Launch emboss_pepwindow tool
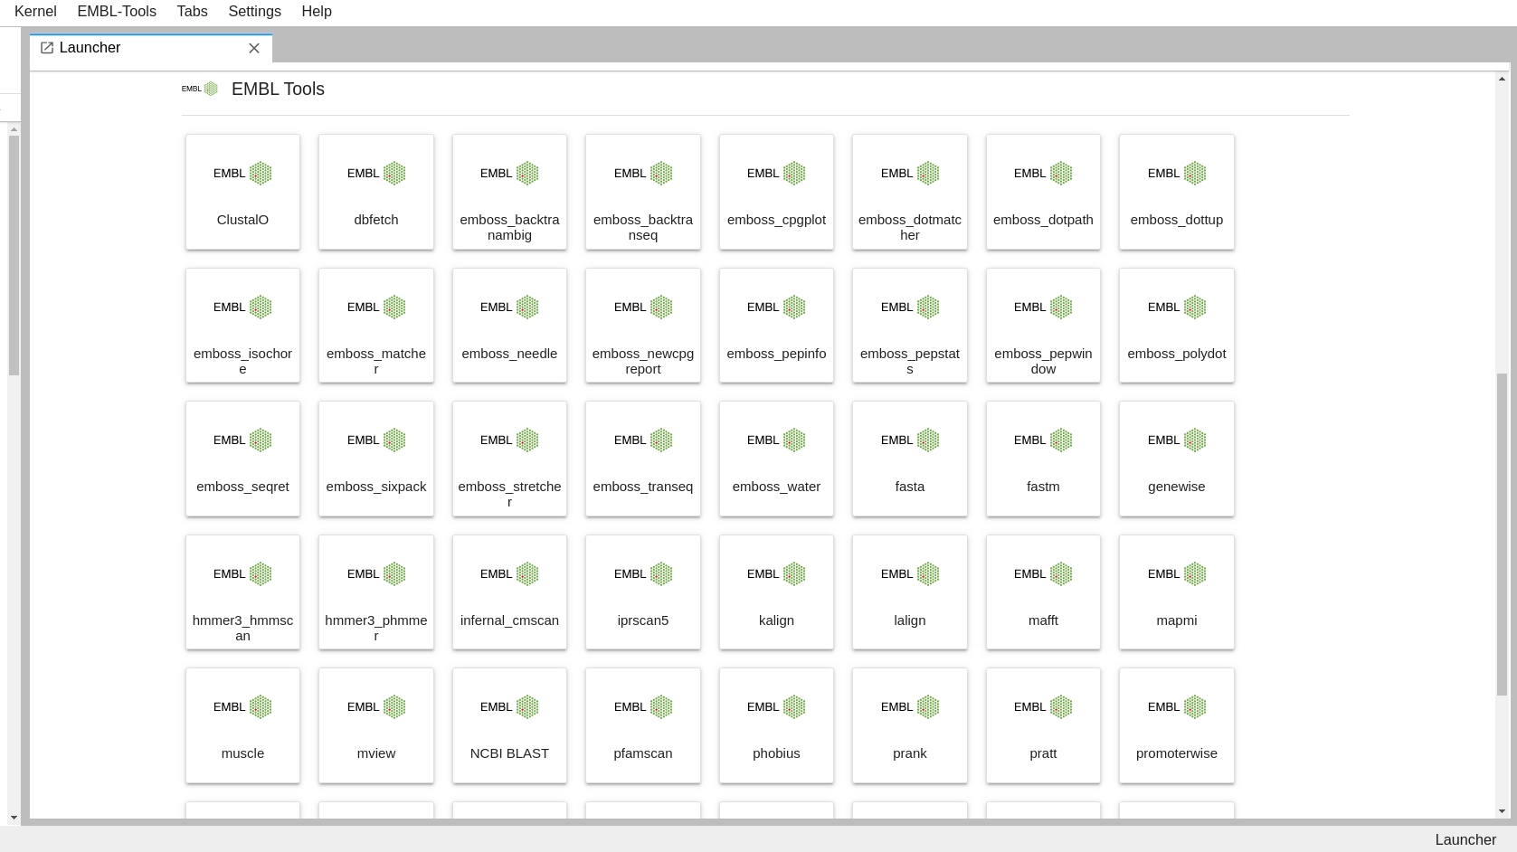This screenshot has height=852, width=1517. 1043,326
